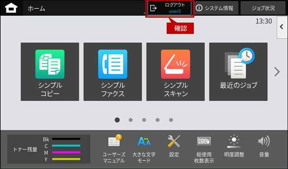Tap the home icon in top bar
Image resolution: width=288 pixels, height=169 pixels.
11,8
